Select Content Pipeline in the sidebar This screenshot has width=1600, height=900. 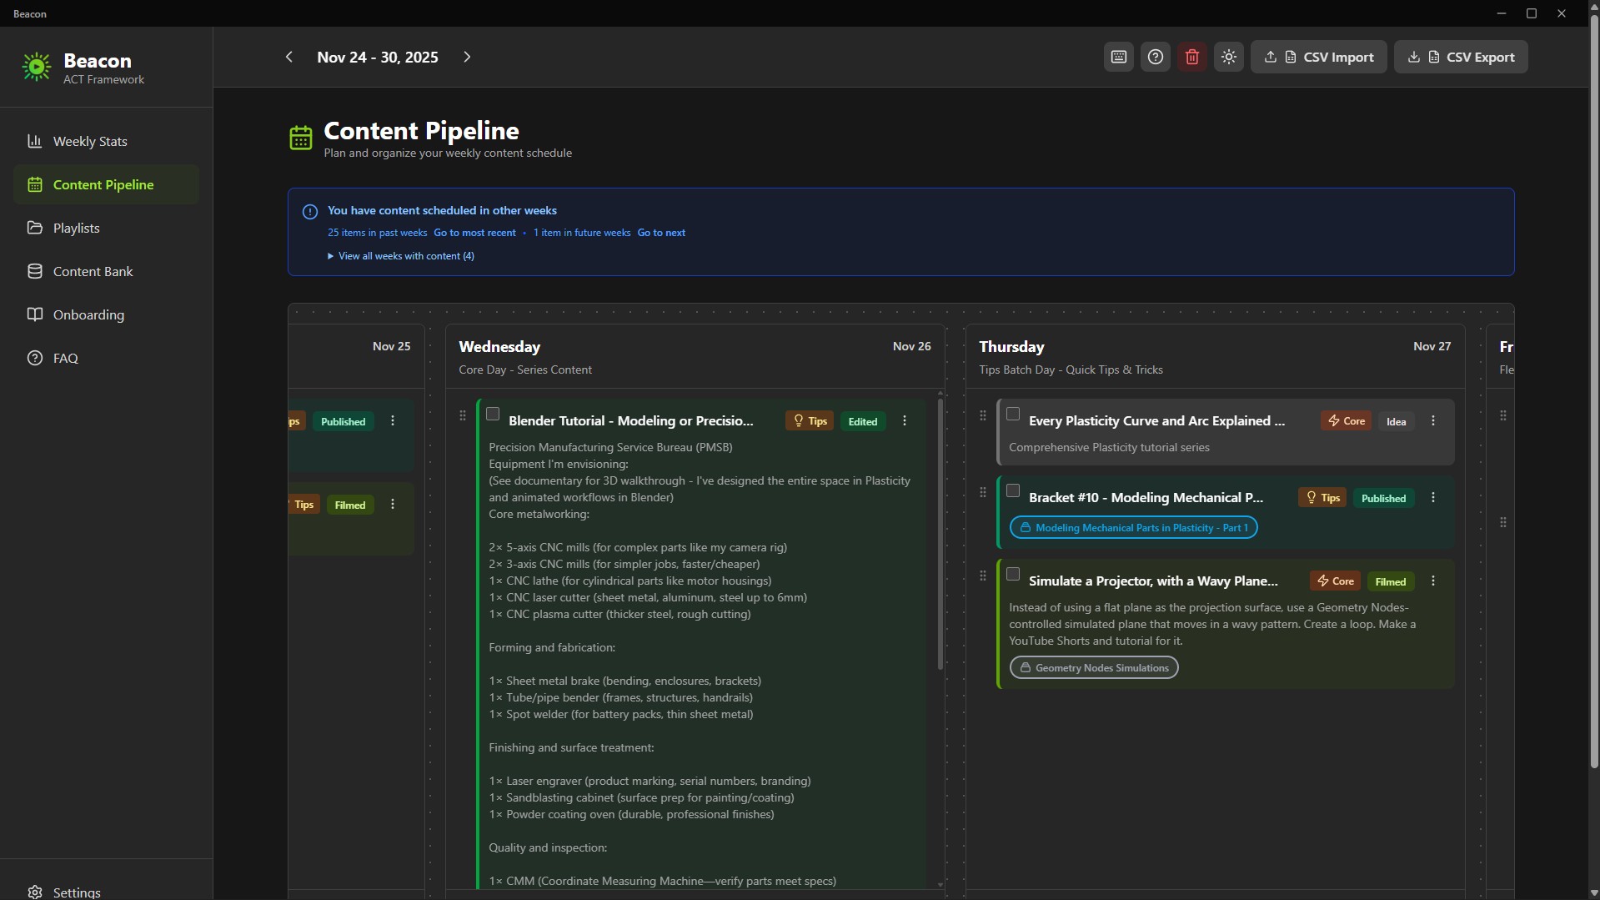click(103, 184)
